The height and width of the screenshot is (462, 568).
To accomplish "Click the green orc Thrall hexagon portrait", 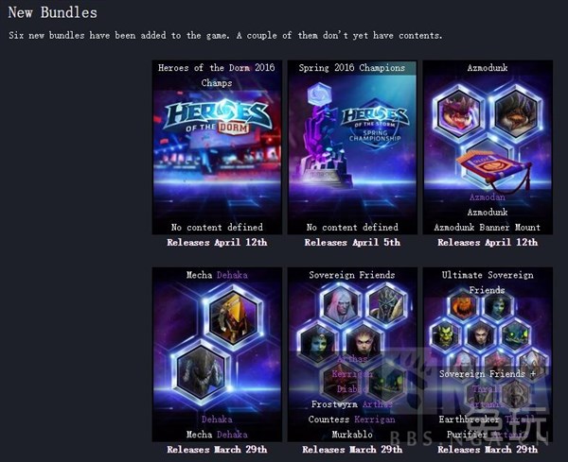I will point(445,334).
